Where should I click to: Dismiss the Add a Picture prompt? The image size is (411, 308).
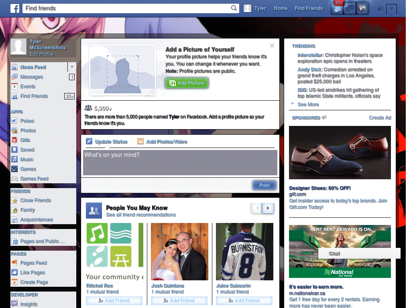pos(272,46)
